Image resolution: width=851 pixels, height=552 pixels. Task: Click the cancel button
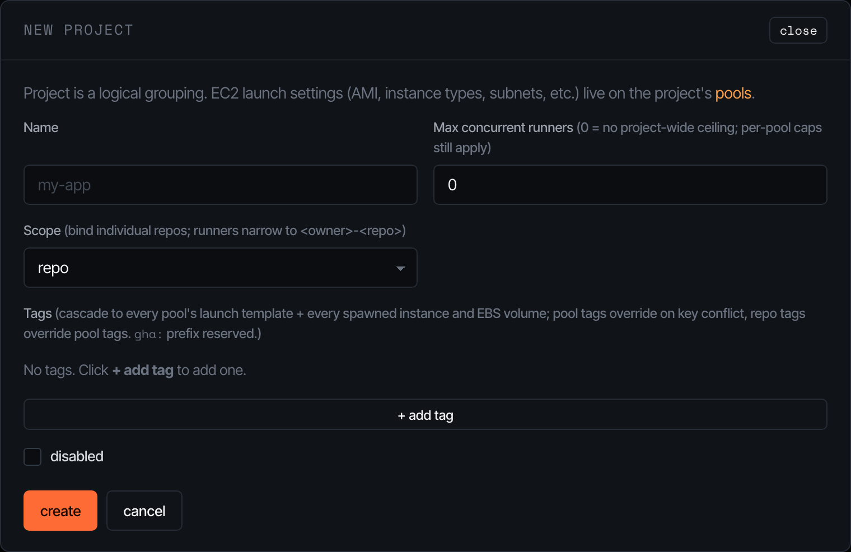pos(144,511)
